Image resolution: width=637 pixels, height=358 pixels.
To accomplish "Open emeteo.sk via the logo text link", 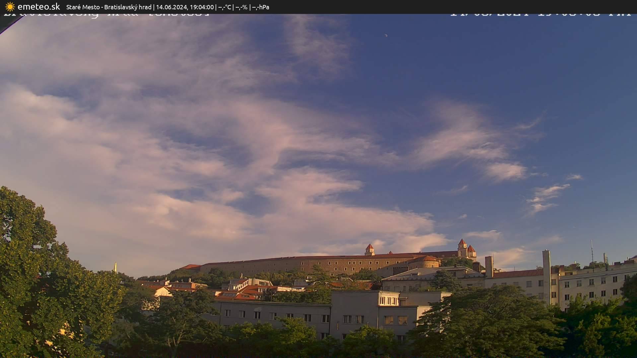I will 38,6.
